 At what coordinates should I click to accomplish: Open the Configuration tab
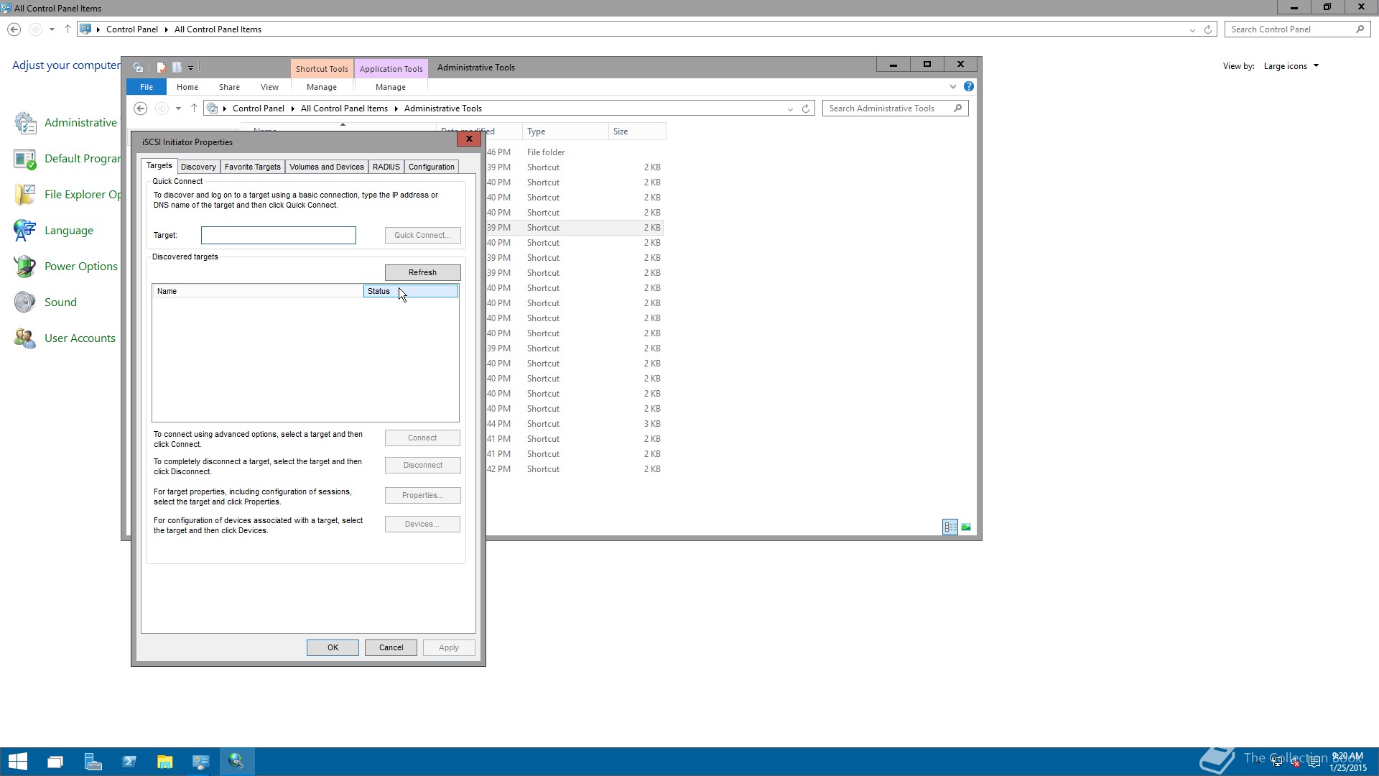[x=432, y=167]
